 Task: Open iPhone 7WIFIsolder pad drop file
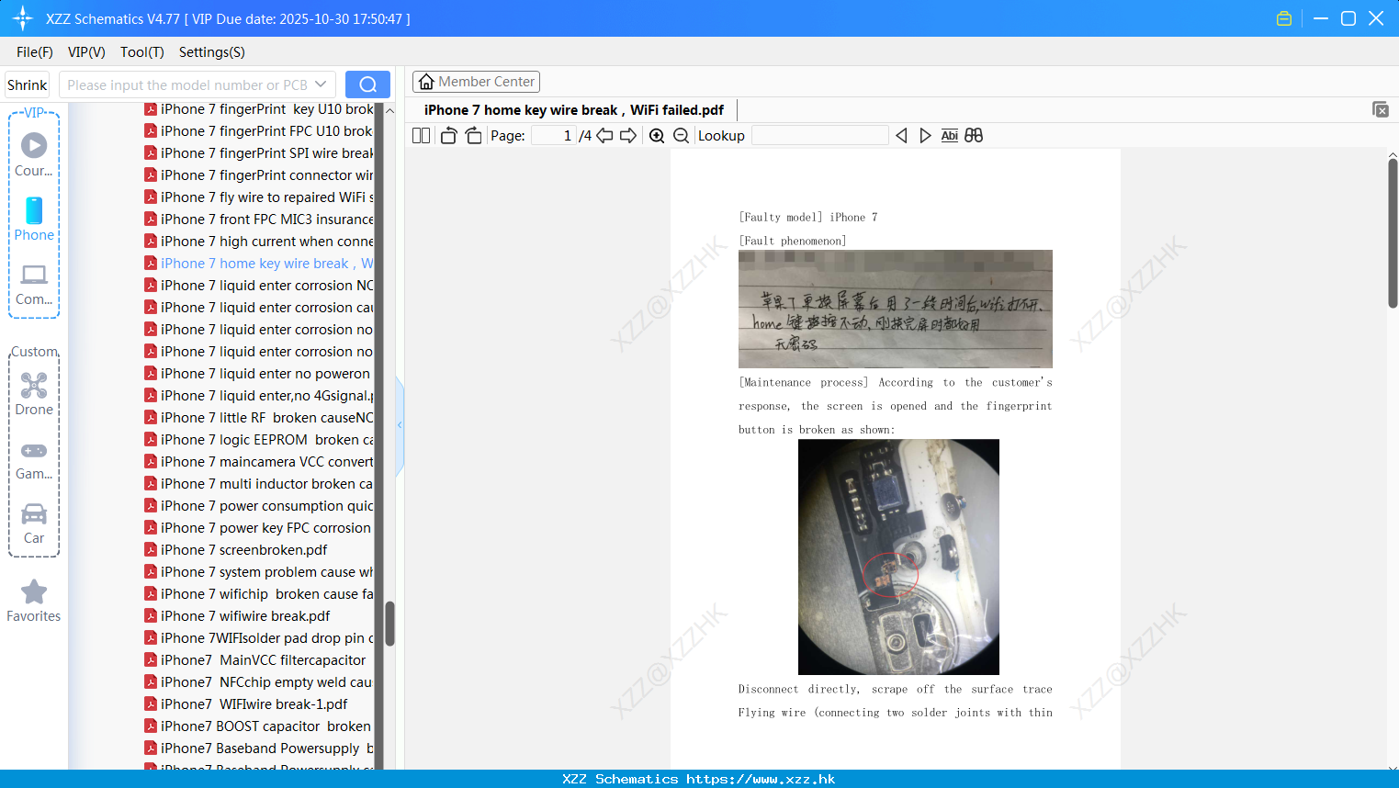pos(258,638)
